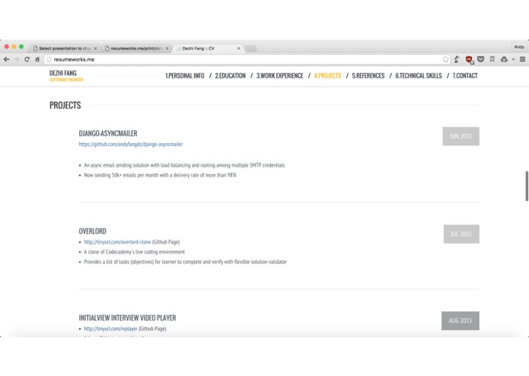Select the 4.Projects nav item
Screen dimensions: 529x376
[327, 76]
